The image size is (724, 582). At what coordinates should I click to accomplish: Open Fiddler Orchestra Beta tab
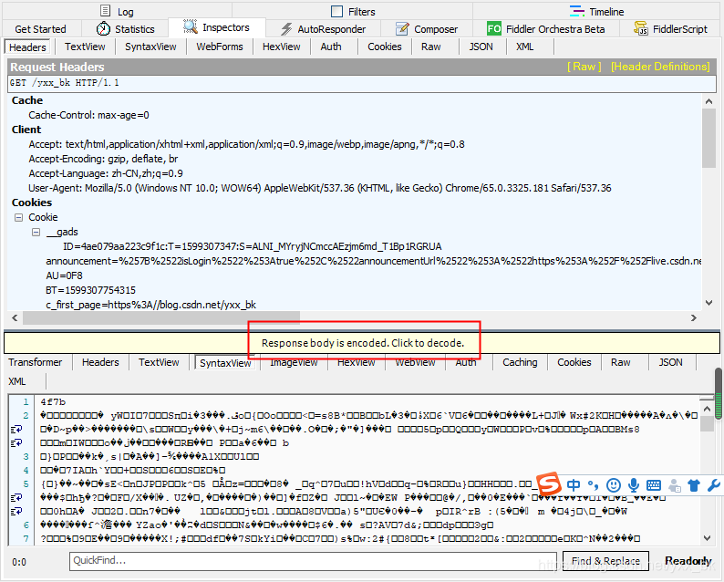point(546,28)
